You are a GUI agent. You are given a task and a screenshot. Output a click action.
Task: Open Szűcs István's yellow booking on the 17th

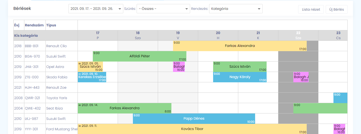pyautogui.click(x=90, y=67)
